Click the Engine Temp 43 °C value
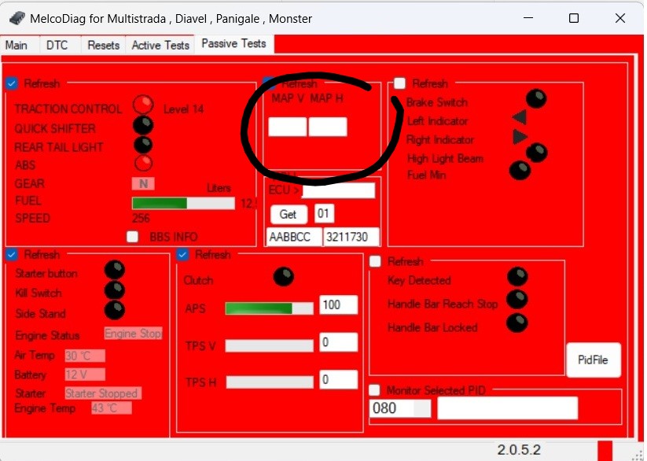 (x=112, y=408)
